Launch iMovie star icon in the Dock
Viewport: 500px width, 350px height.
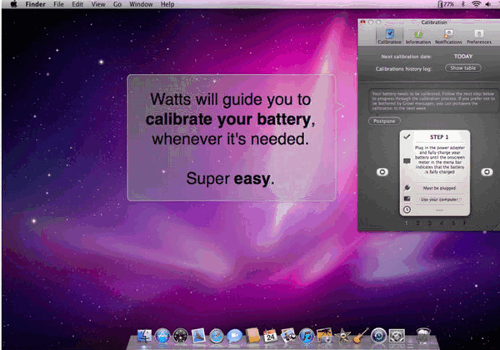(x=342, y=336)
